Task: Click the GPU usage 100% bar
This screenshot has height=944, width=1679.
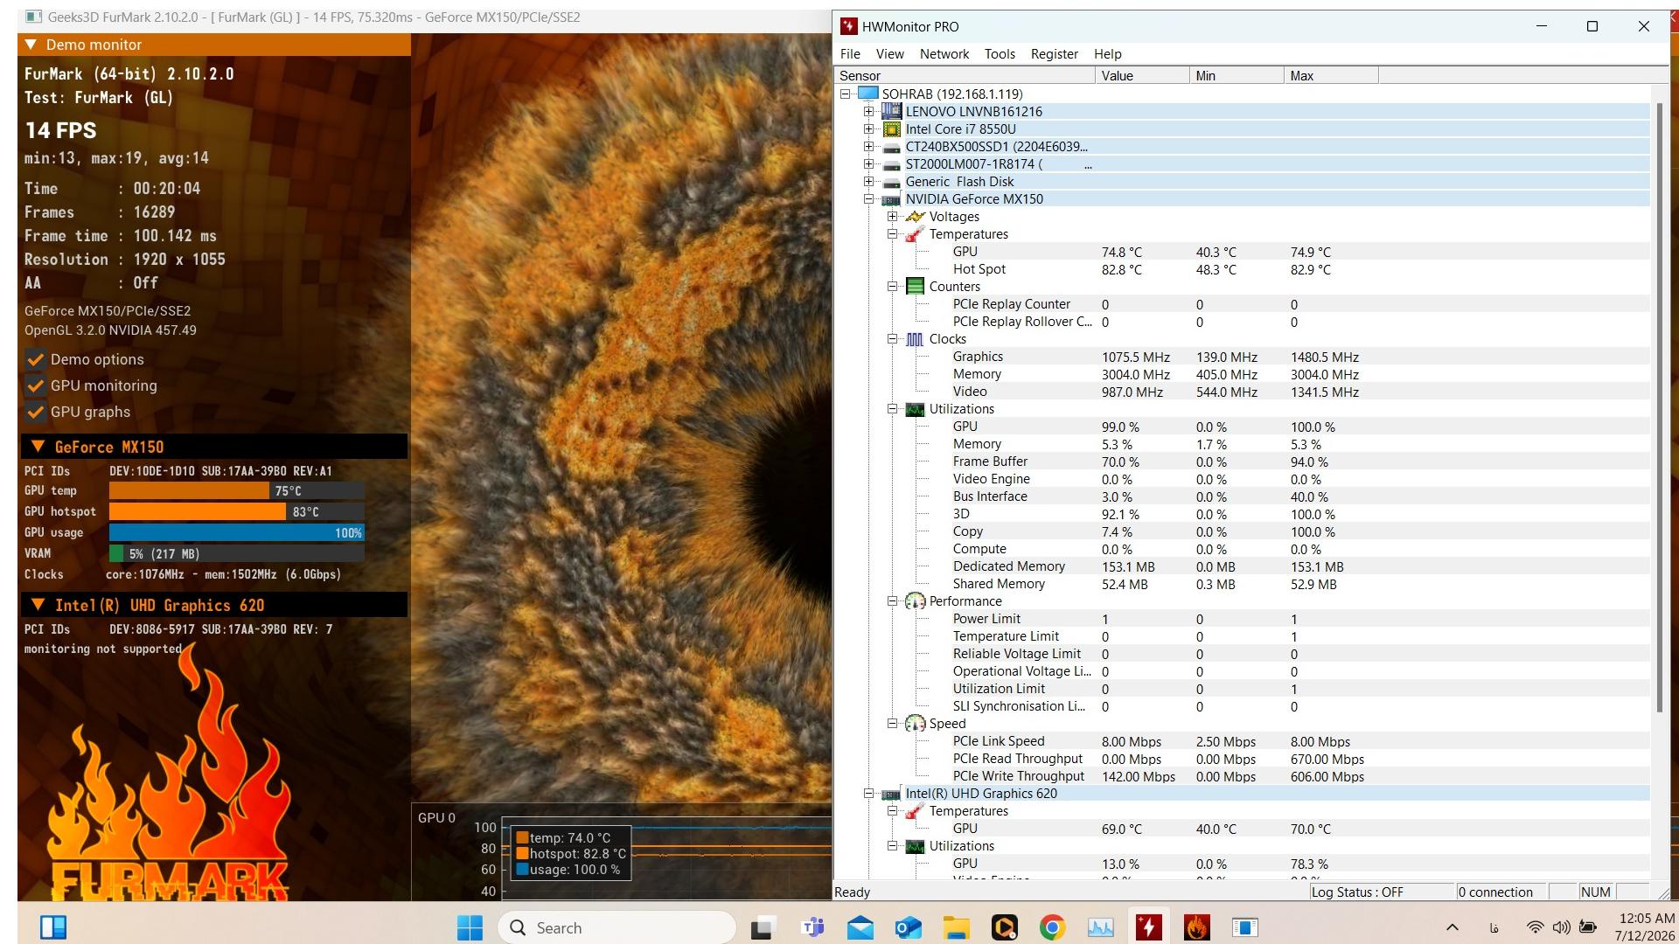Action: coord(237,533)
